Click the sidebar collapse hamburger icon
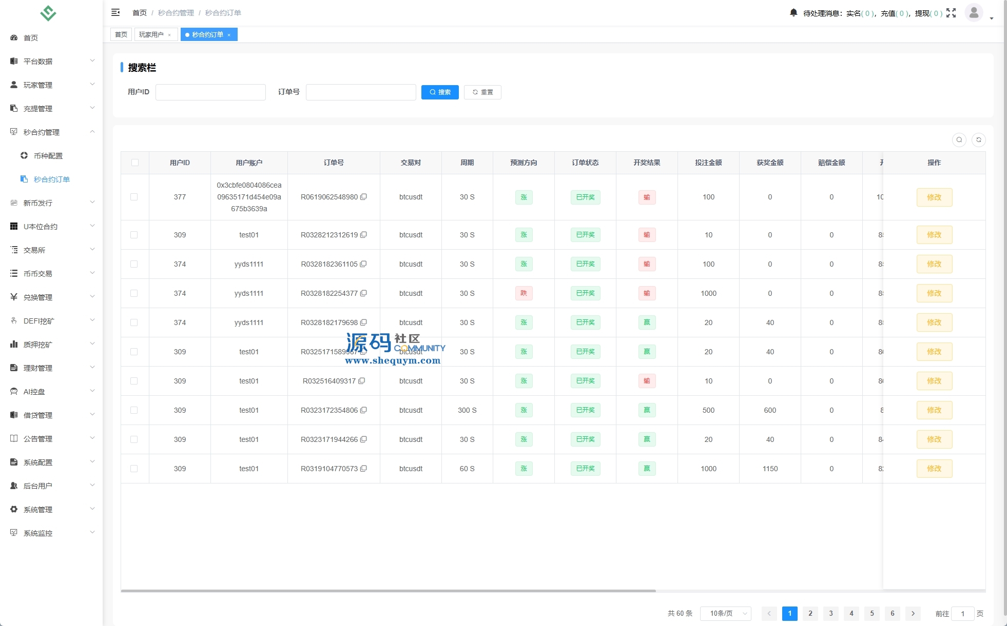Viewport: 1007px width, 626px height. pos(115,12)
